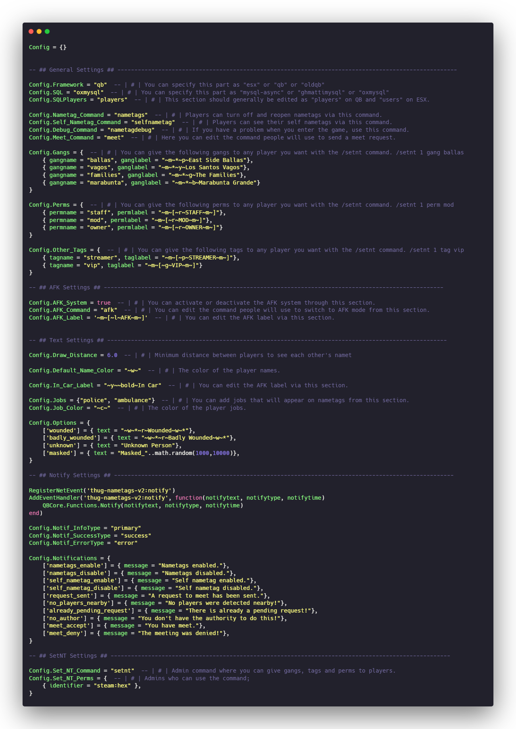Click the RegisterNetEvent function call
The height and width of the screenshot is (729, 516).
[x=102, y=490]
